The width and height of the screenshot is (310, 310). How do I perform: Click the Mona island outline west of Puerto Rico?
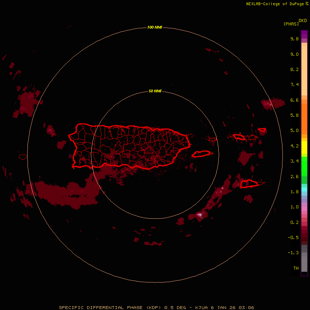pos(23,157)
